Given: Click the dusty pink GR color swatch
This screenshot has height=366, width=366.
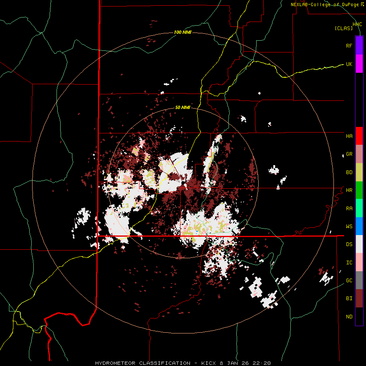Looking at the screenshot, I should 359,154.
